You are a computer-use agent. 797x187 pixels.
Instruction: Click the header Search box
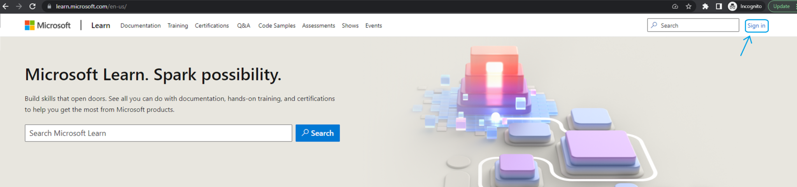point(693,26)
